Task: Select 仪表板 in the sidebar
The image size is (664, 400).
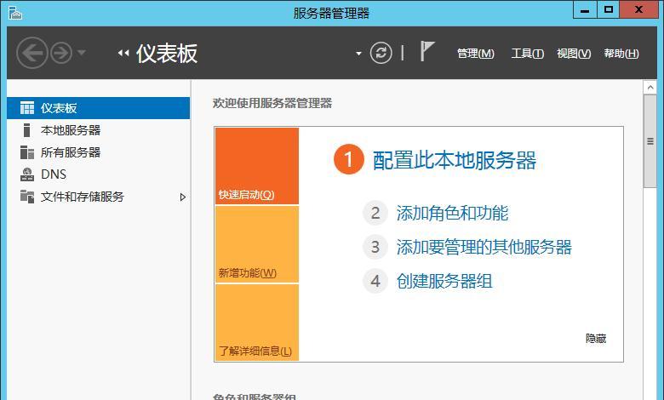Action: pyautogui.click(x=98, y=108)
